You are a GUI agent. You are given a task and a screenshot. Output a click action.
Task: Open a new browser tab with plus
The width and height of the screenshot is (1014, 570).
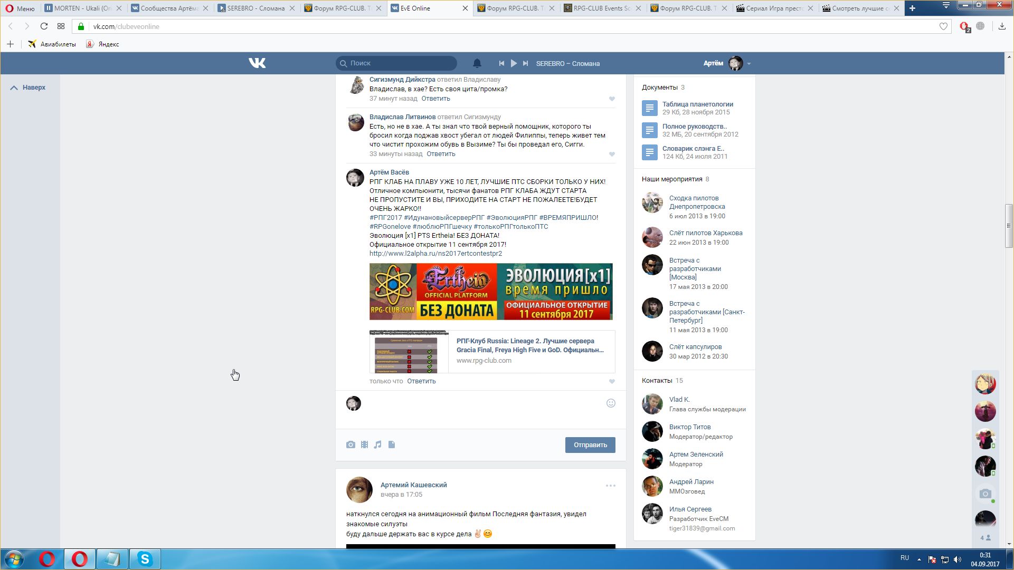(912, 8)
